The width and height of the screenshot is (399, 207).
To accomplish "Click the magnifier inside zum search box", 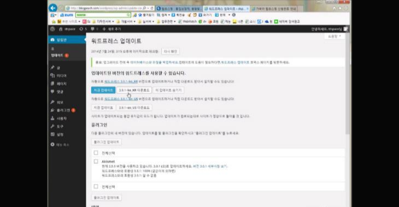I will tap(128, 15).
